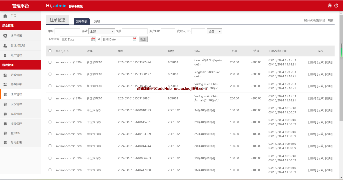
Task: Toggle the select-all checkbox in table header
Action: 50,51
